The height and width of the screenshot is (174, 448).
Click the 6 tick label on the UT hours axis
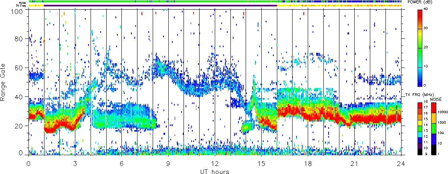[122, 164]
